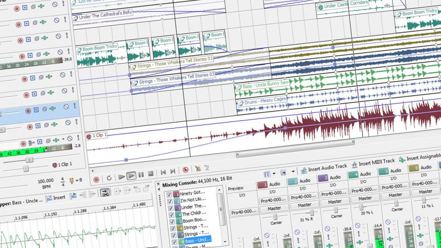This screenshot has height=248, width=441.
Task: Uncheck Ninety Got... in the mixer track list
Action: 169,195
